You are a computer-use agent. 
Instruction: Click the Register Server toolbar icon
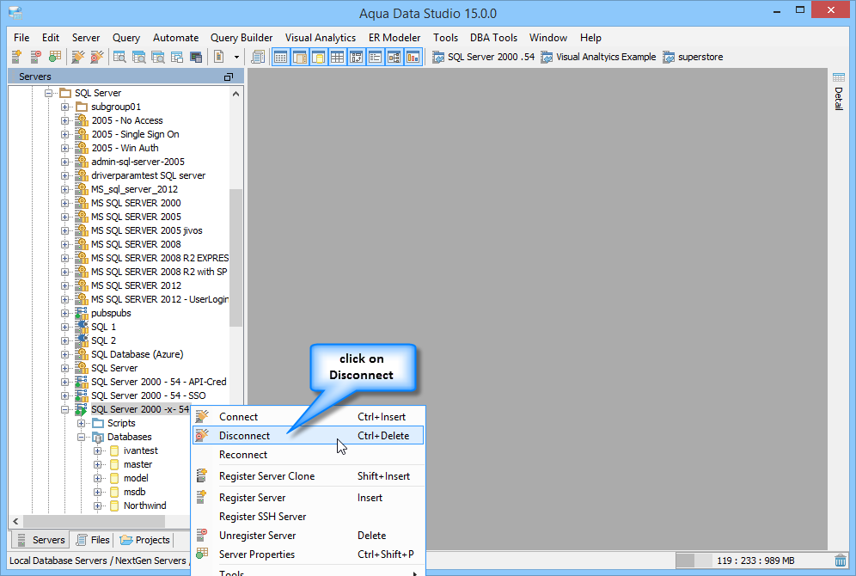click(x=16, y=56)
